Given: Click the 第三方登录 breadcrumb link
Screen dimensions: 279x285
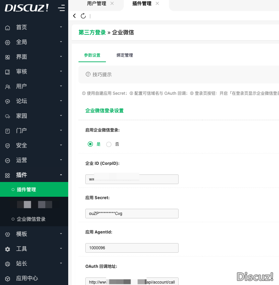Looking at the screenshot, I should (x=92, y=32).
